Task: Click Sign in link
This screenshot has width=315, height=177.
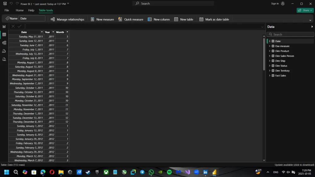Action: pos(275,3)
